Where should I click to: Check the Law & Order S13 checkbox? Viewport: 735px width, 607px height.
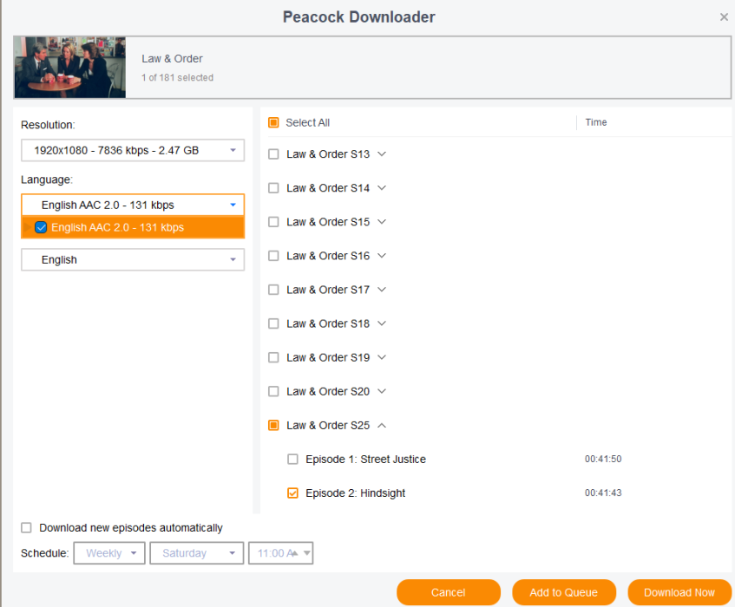(x=273, y=154)
